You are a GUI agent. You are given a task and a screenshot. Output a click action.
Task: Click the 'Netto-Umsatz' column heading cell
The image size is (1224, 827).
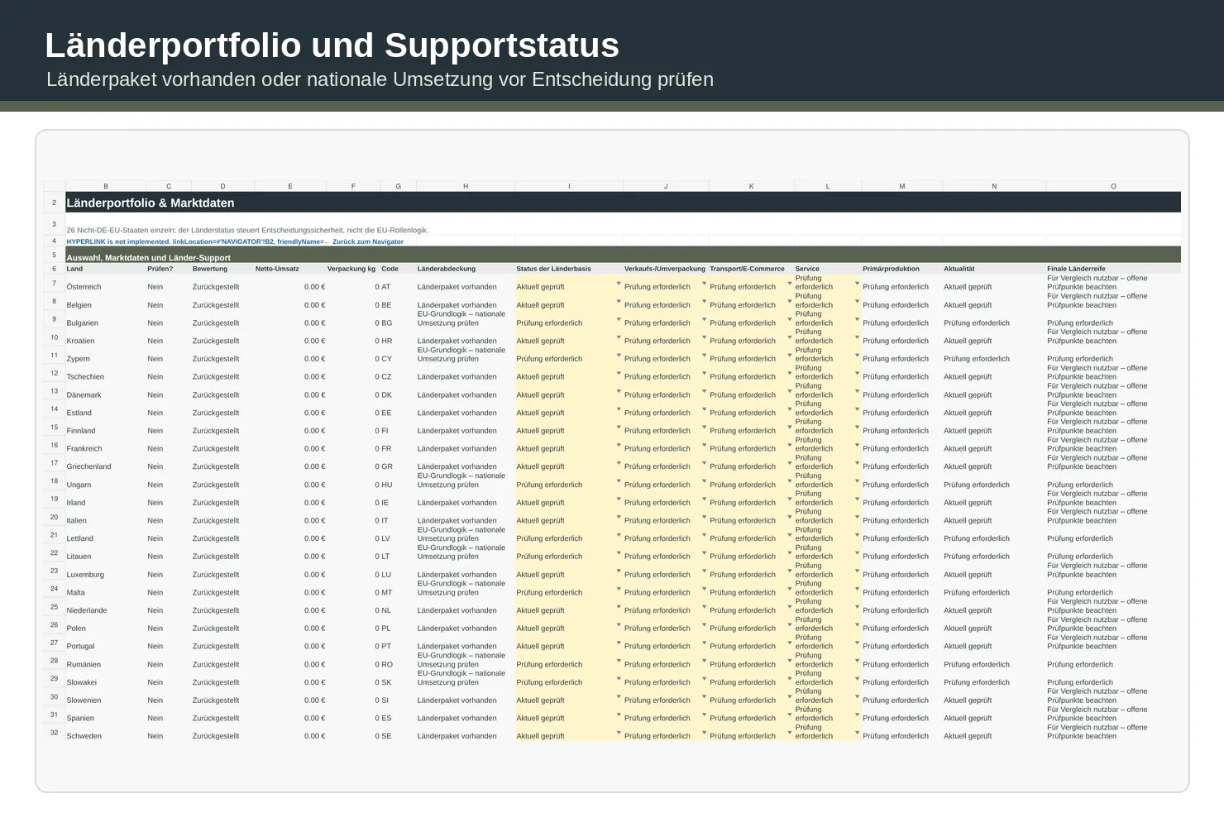click(x=289, y=269)
